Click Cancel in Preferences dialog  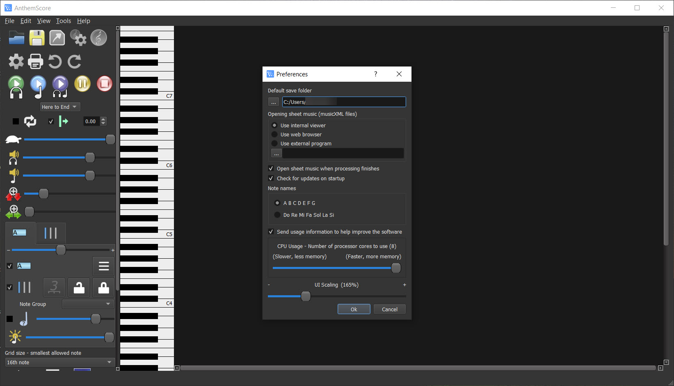pyautogui.click(x=390, y=309)
